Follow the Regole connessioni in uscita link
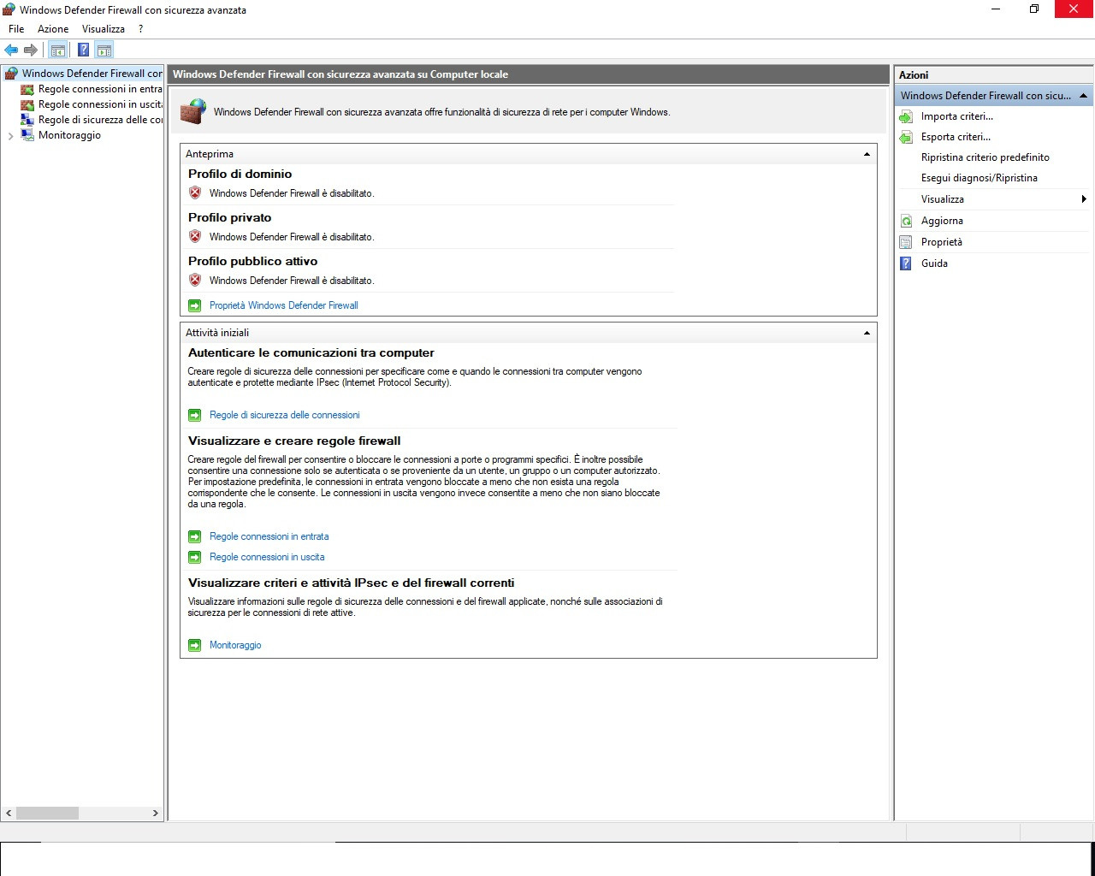The image size is (1095, 876). point(267,557)
